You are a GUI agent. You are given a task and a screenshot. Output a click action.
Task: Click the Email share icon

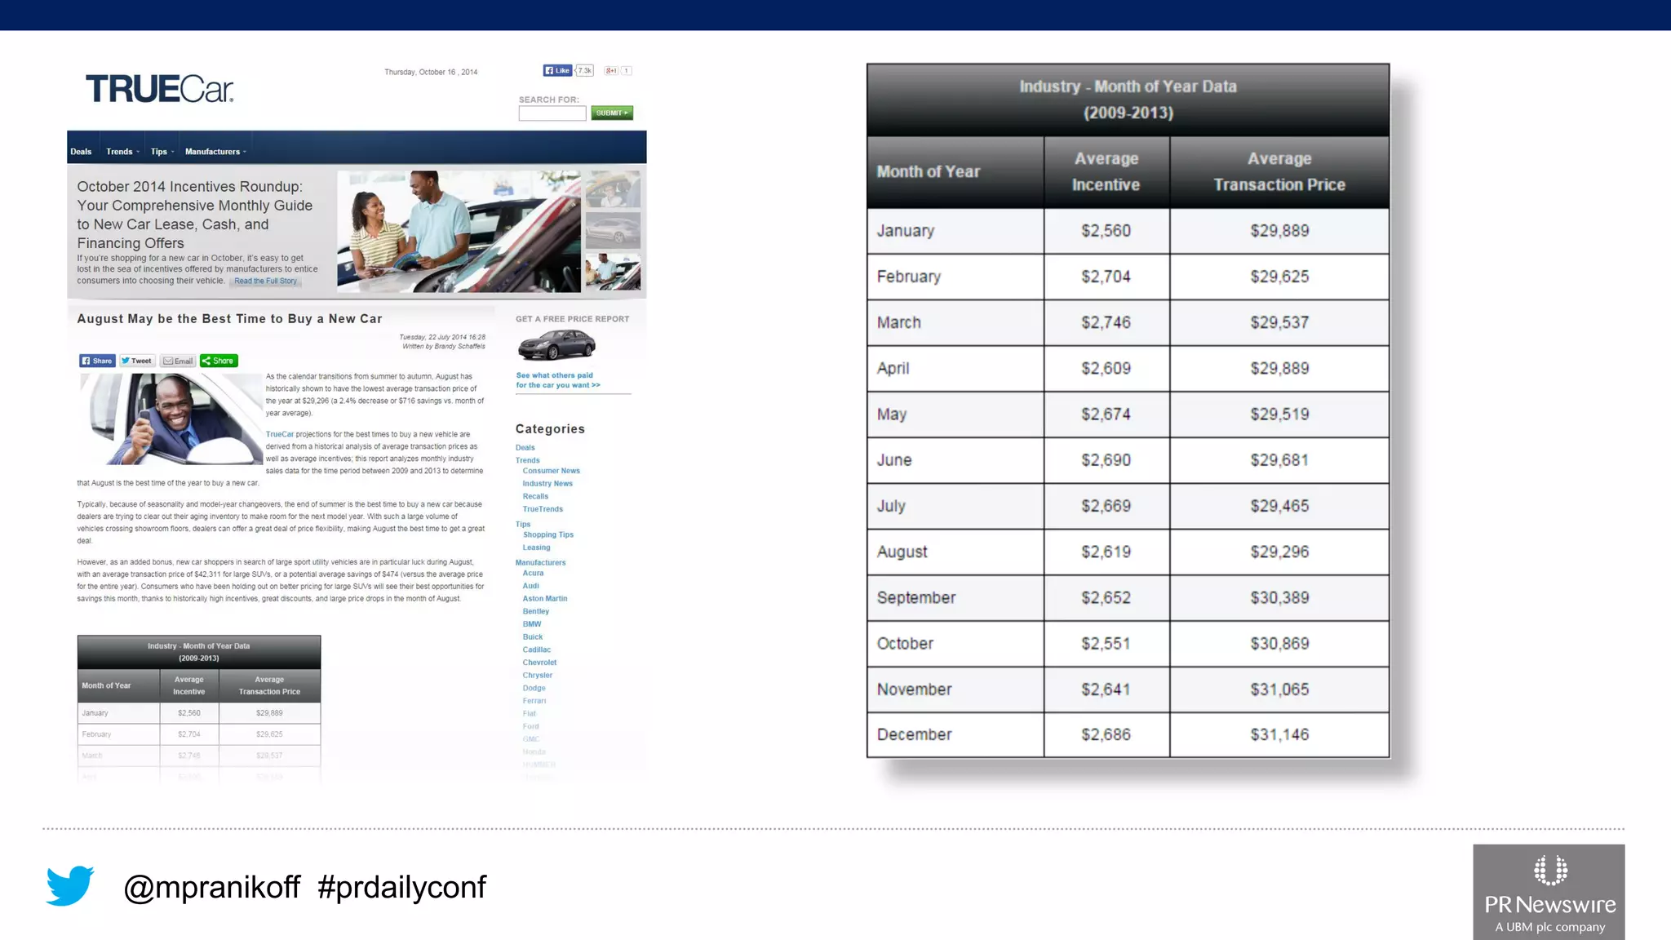coord(178,361)
